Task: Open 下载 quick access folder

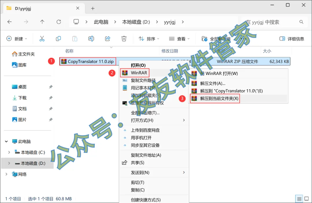Action: tap(19, 98)
